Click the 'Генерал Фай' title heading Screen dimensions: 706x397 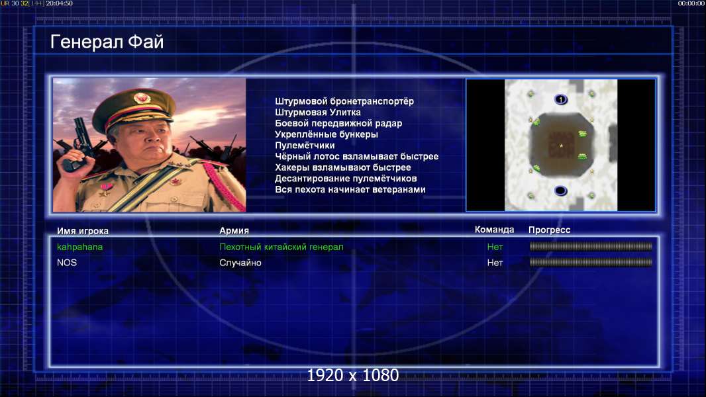[107, 42]
